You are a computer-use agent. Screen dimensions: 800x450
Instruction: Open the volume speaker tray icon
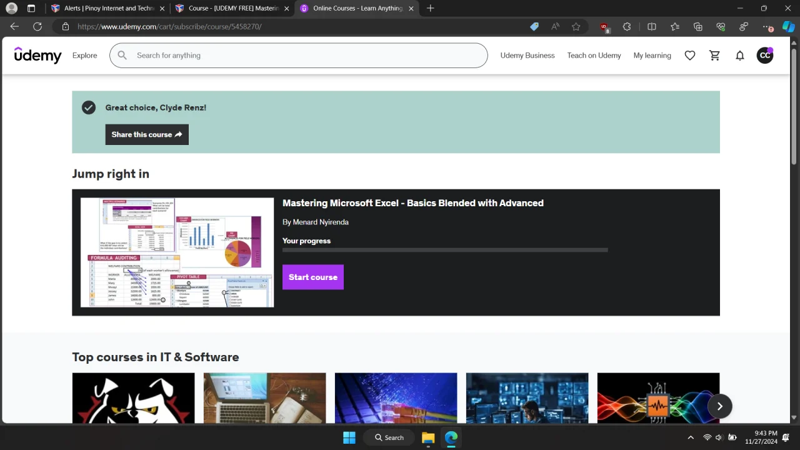pyautogui.click(x=719, y=437)
